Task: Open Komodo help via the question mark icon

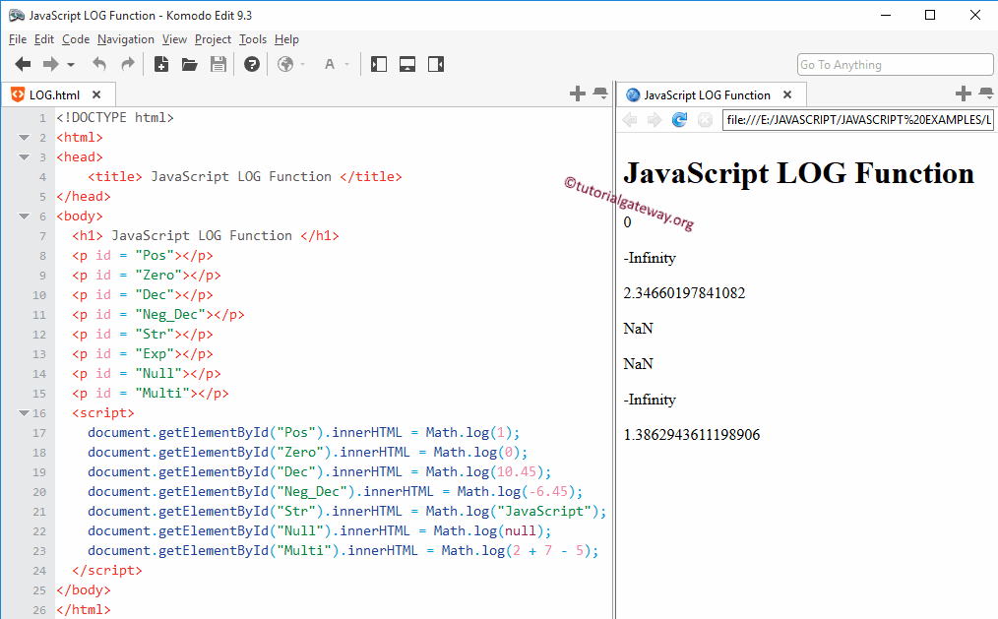Action: (251, 64)
